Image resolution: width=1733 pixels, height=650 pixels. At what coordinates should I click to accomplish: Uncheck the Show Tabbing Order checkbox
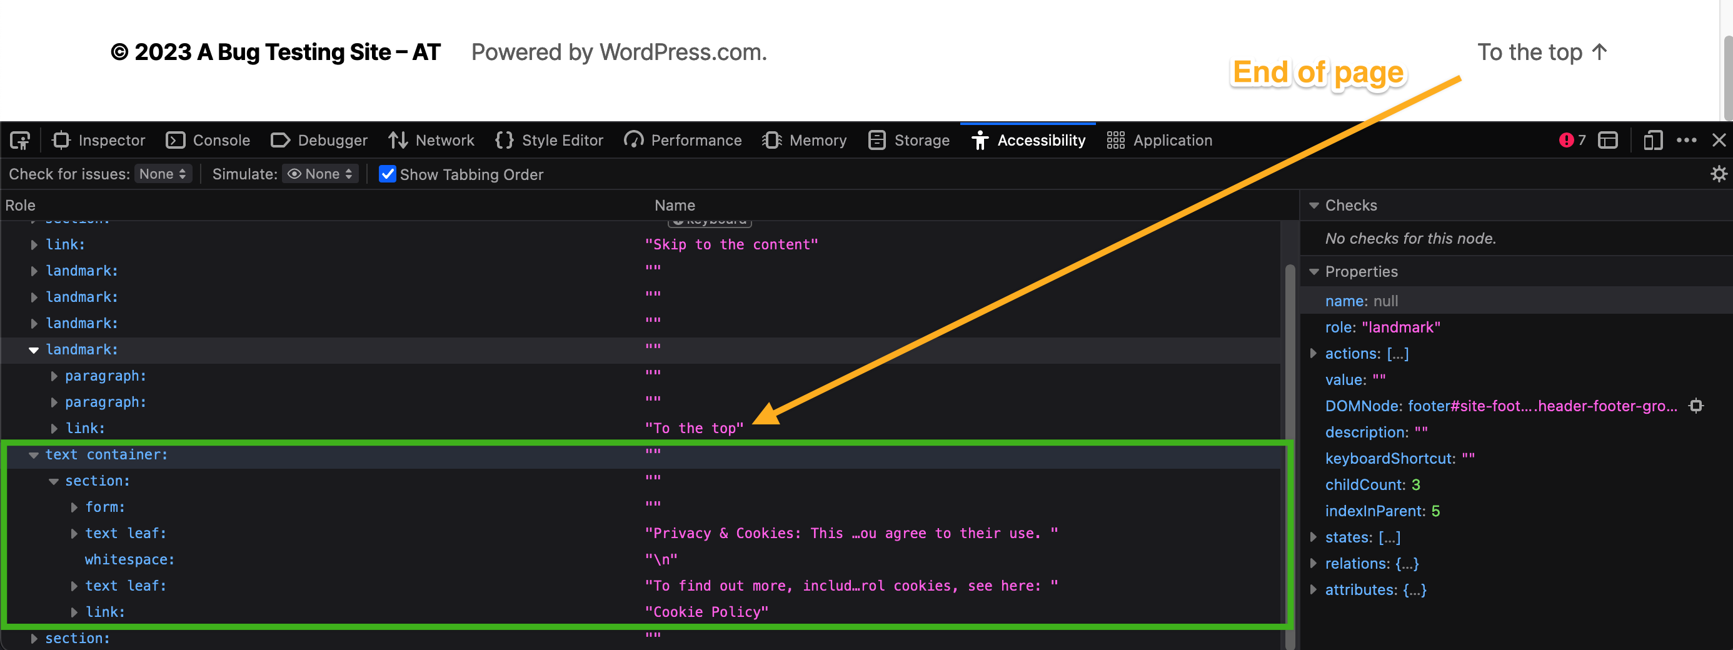coord(387,174)
